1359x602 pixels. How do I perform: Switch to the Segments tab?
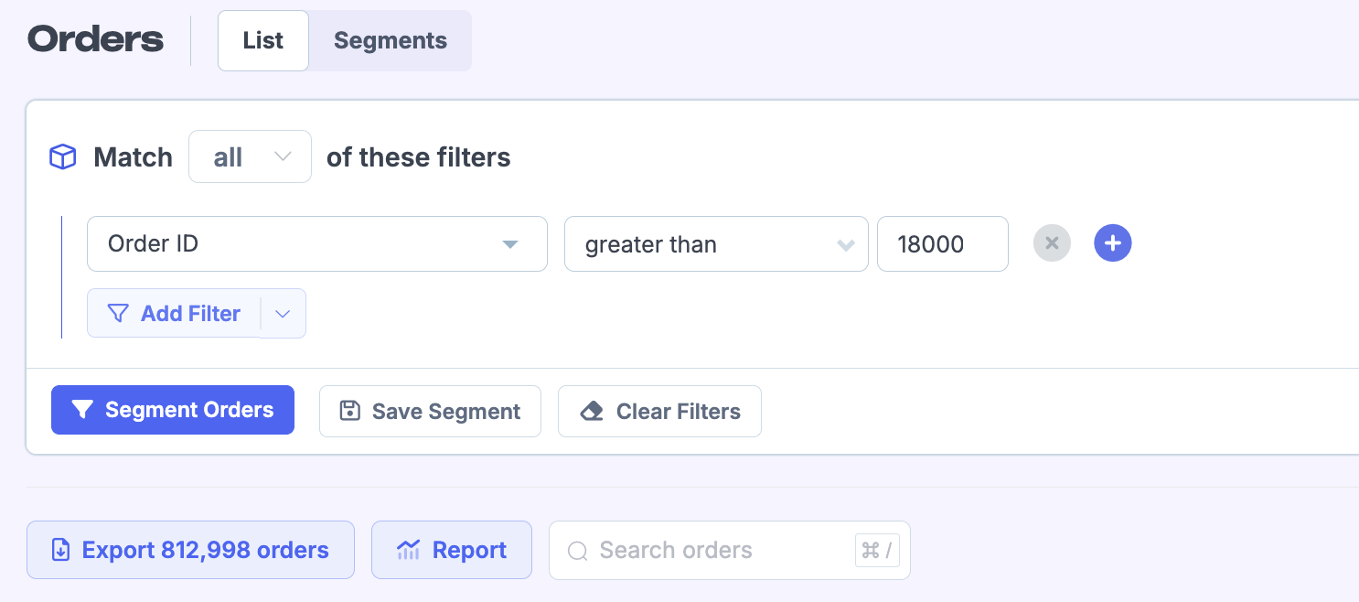click(391, 41)
